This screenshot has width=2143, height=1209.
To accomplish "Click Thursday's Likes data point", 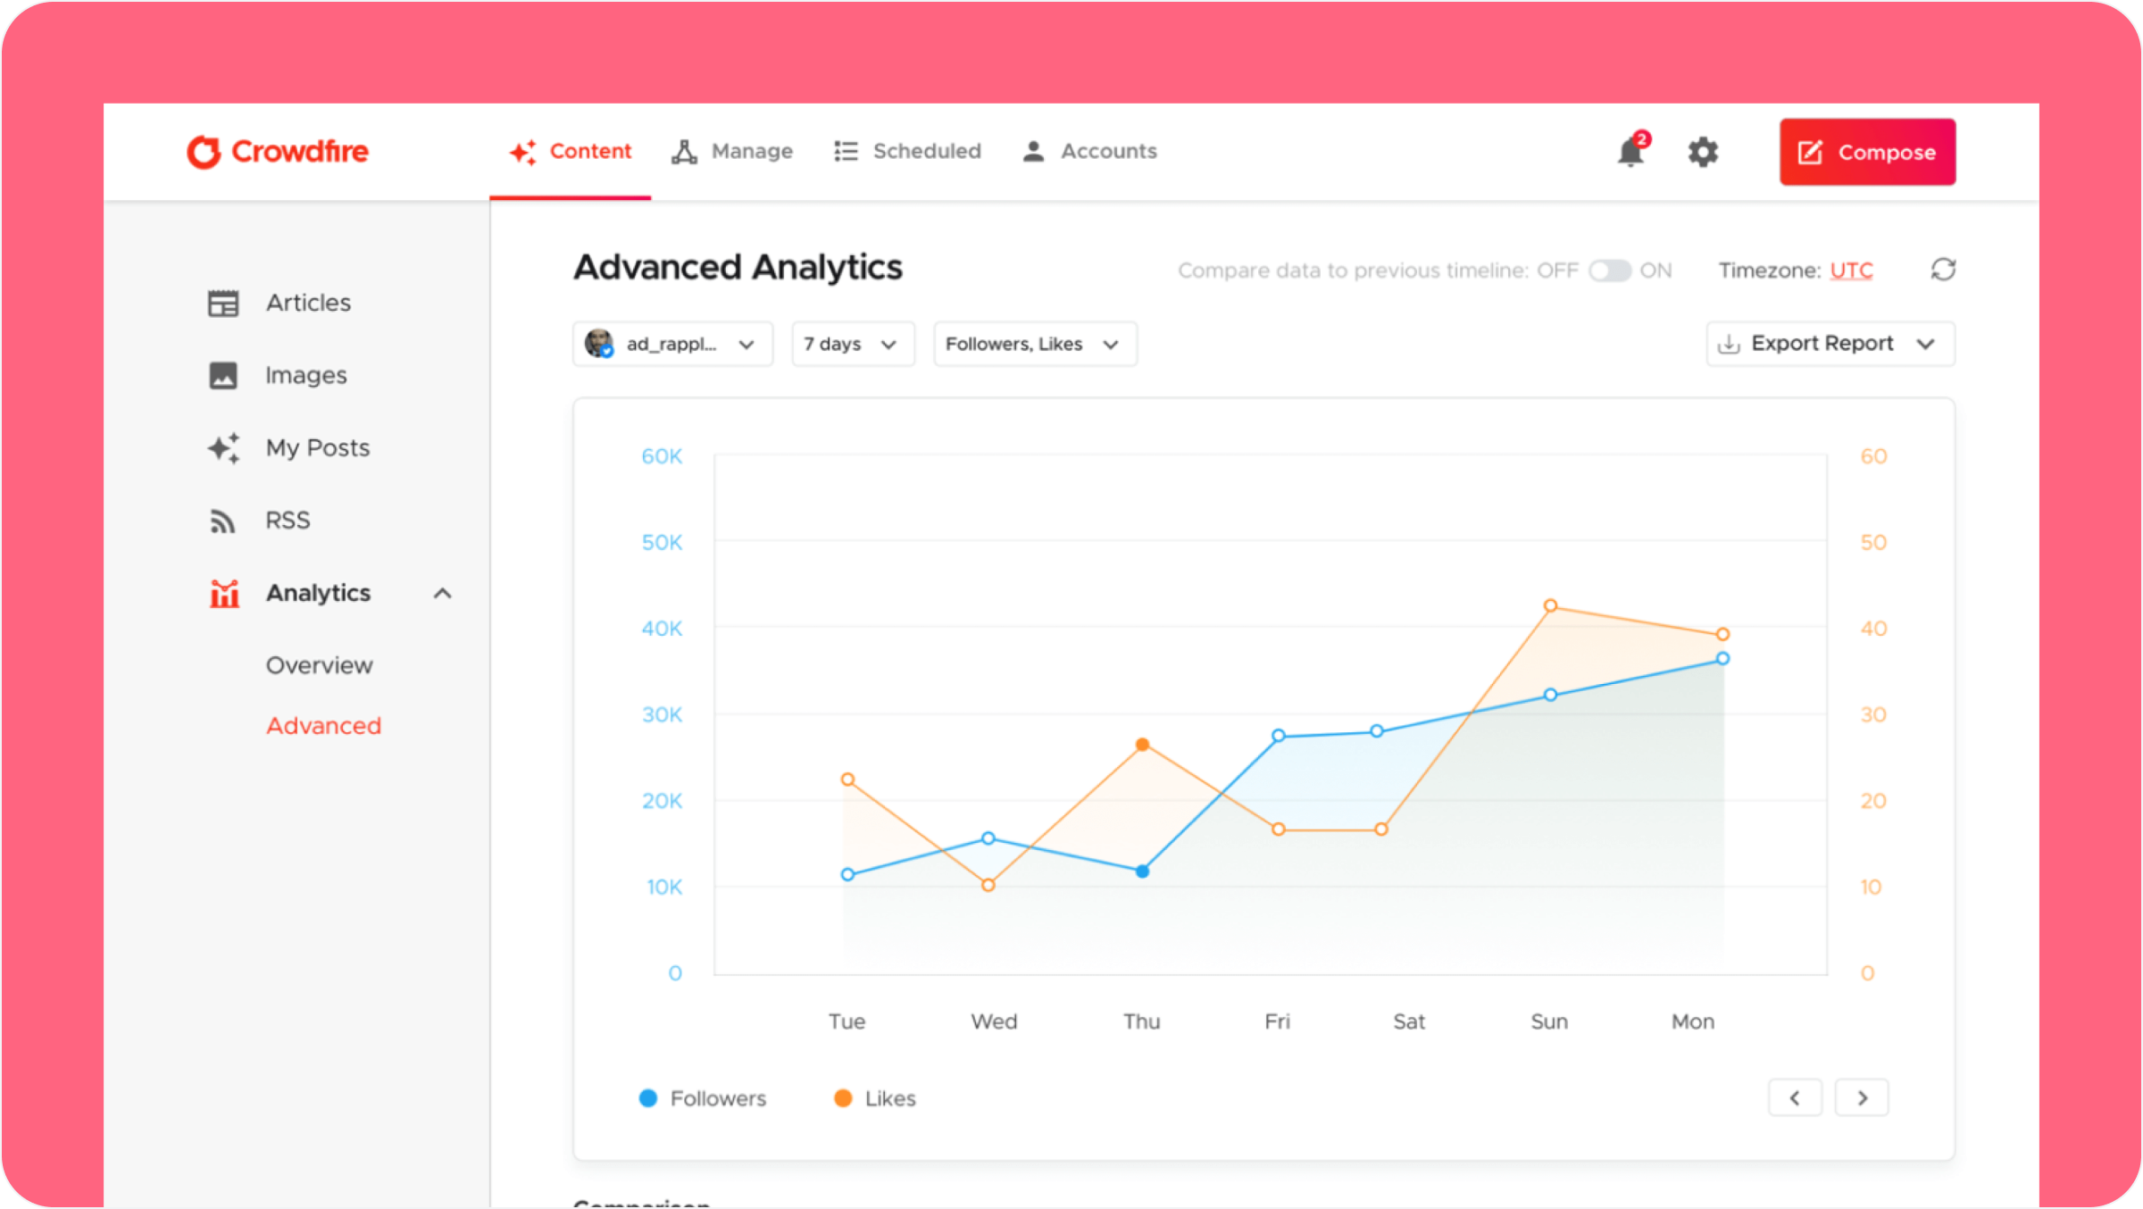I will tap(1142, 744).
